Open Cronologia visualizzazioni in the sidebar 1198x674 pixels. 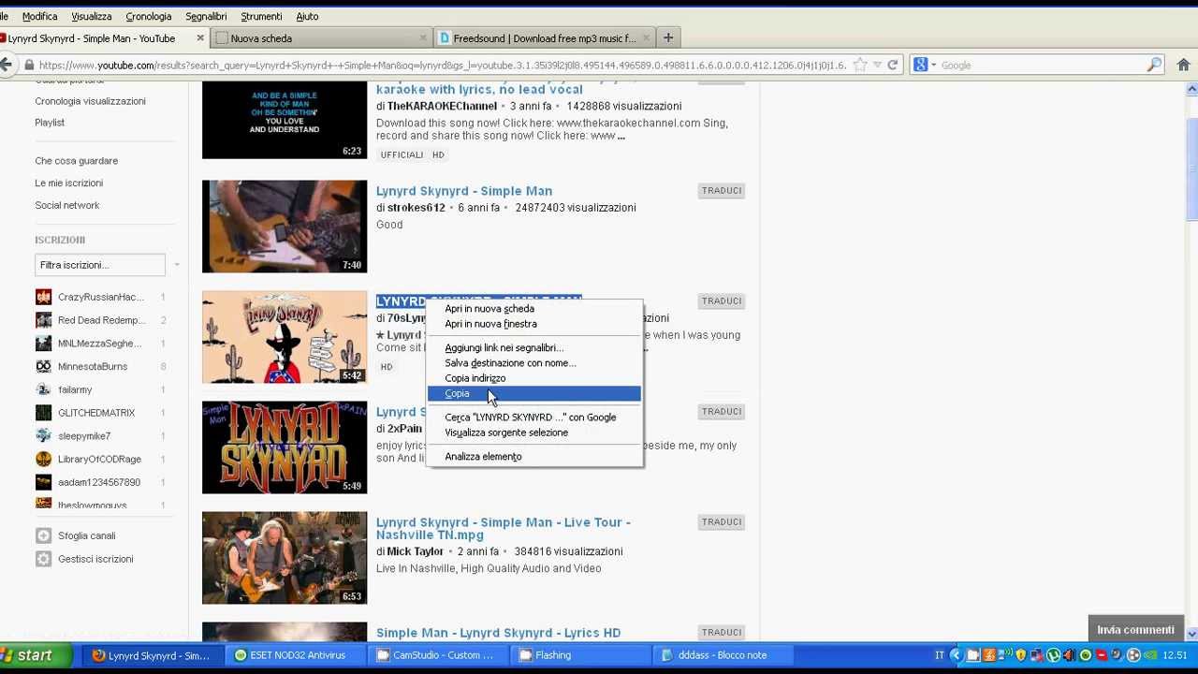(91, 101)
